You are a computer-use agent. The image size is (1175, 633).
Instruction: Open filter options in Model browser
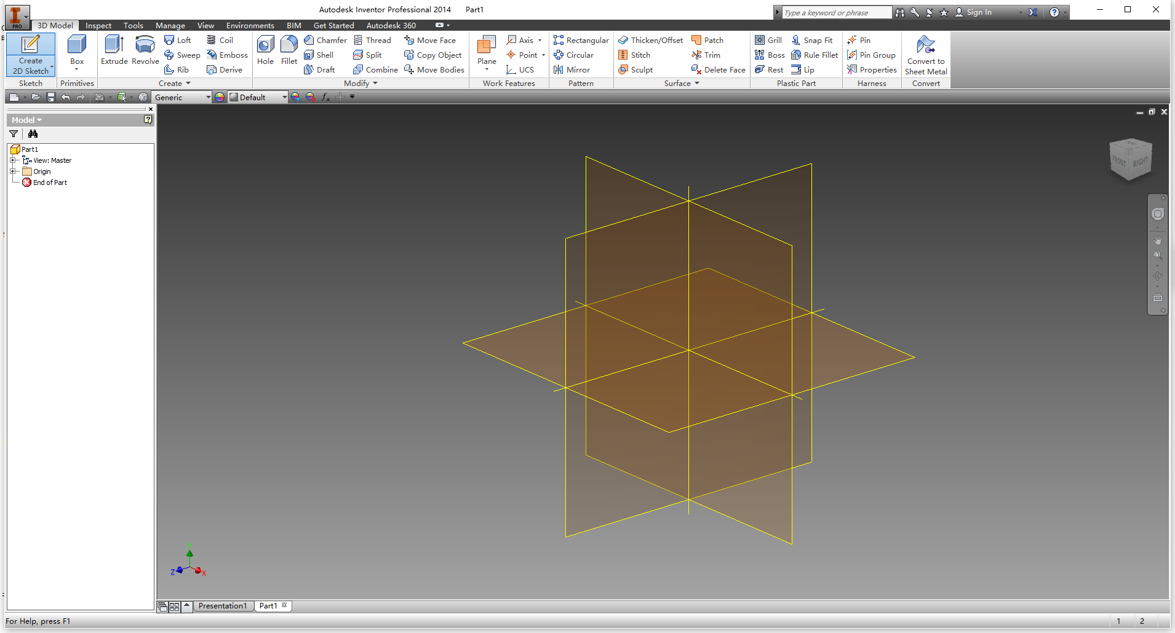click(x=14, y=133)
